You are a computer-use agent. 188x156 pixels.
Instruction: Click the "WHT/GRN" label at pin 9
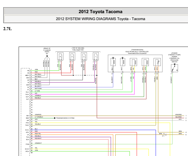[x=38, y=88]
